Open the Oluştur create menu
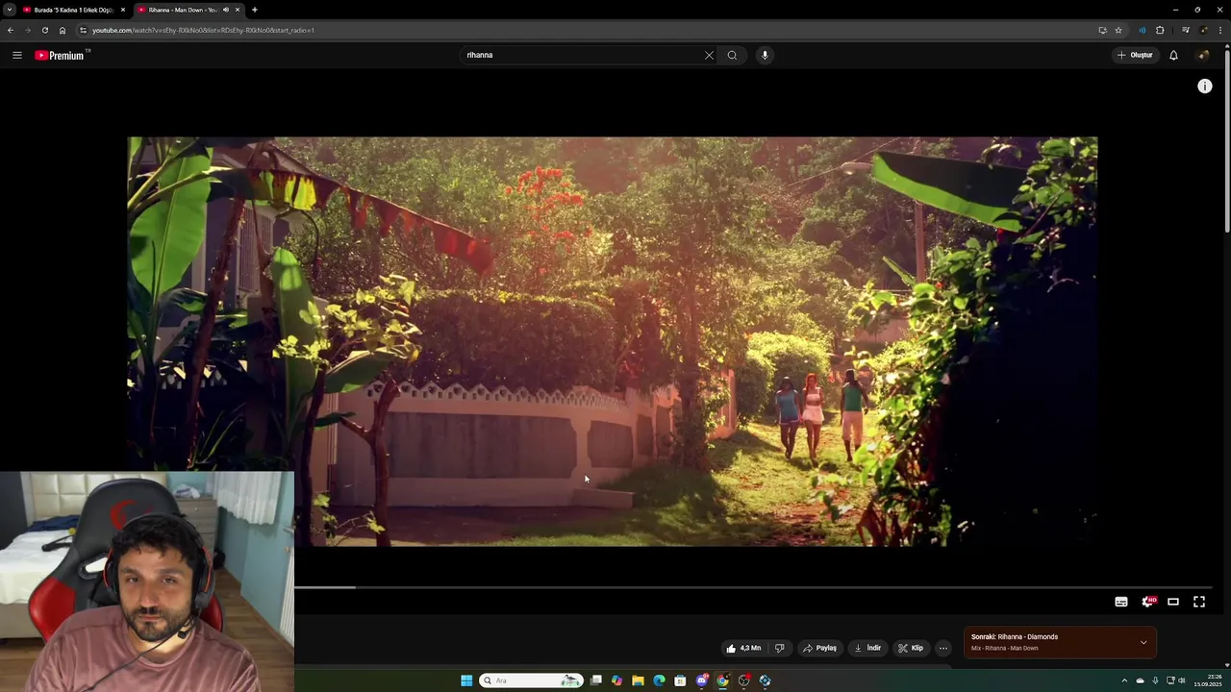1231x692 pixels. (x=1135, y=55)
